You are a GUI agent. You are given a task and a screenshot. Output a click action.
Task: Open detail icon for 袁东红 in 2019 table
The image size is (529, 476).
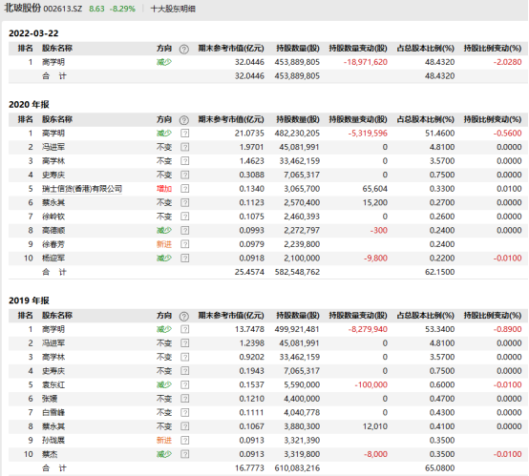coord(184,384)
